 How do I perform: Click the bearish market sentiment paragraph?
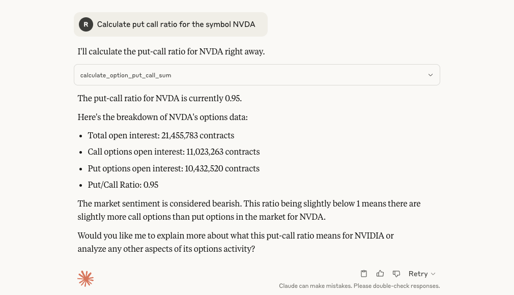click(x=249, y=210)
